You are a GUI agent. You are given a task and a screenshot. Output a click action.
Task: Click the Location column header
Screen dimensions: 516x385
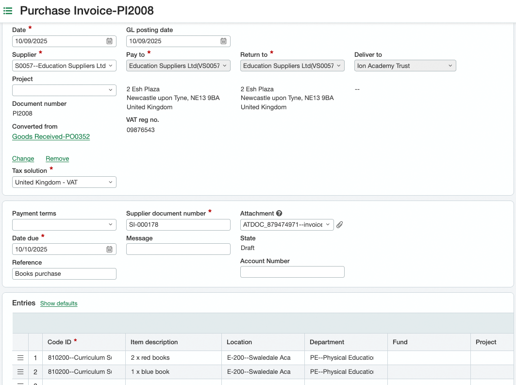pyautogui.click(x=263, y=342)
